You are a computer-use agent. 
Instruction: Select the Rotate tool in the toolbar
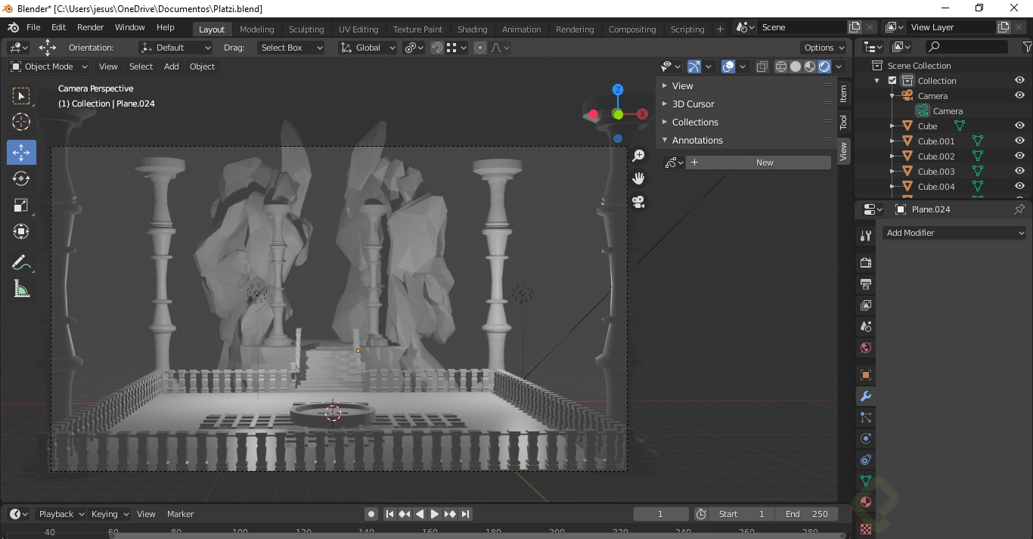click(21, 178)
